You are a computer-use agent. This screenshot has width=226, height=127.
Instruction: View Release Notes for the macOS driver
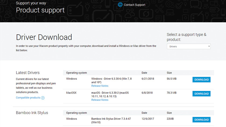[x=100, y=100]
